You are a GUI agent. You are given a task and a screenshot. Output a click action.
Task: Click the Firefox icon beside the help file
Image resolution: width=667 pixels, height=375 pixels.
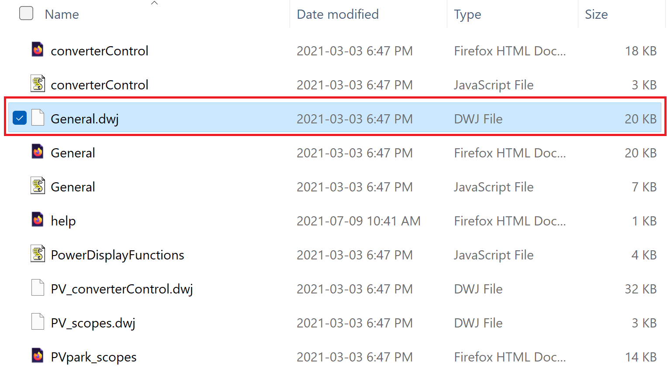click(38, 220)
